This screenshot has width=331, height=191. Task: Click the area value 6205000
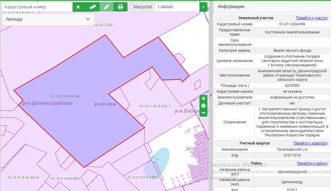click(292, 86)
